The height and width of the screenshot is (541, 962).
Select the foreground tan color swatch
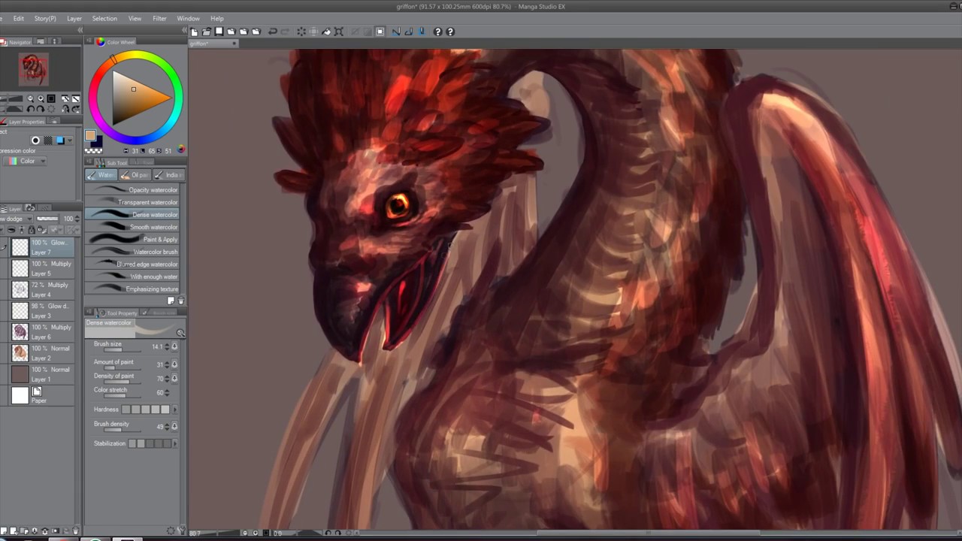tap(90, 136)
